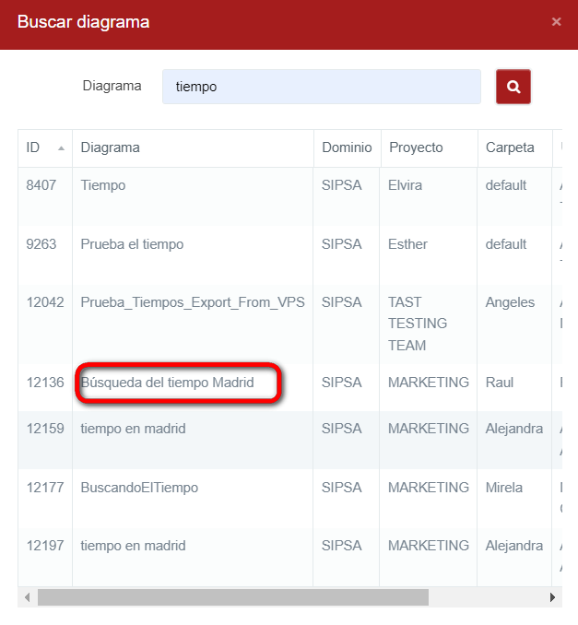This screenshot has height=625, width=578.
Task: Click the Diagrama column header
Action: (x=111, y=147)
